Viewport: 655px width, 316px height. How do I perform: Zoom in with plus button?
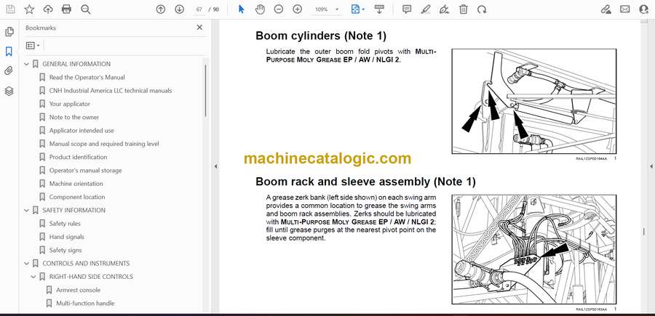[298, 9]
